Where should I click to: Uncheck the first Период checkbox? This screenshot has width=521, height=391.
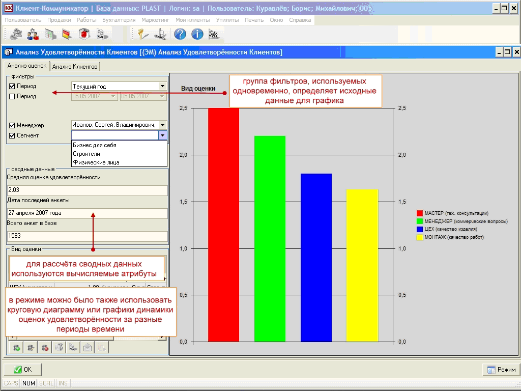click(x=12, y=87)
